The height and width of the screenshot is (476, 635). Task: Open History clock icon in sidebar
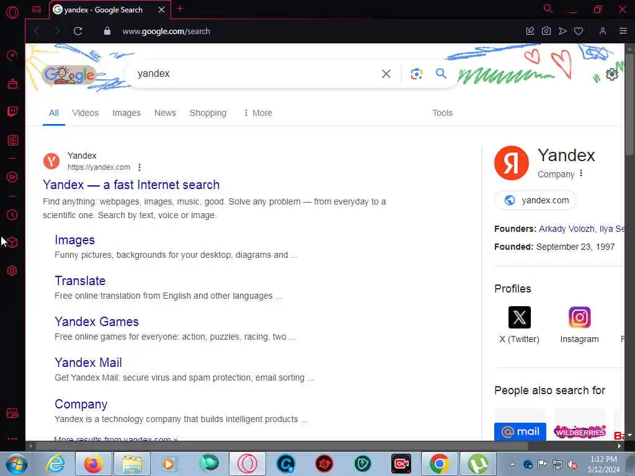pyautogui.click(x=12, y=214)
